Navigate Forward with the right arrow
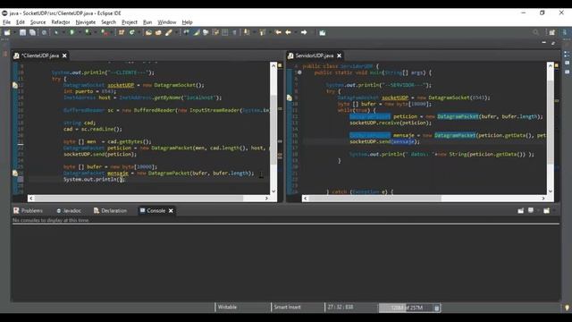The height and width of the screenshot is (322, 572). click(304, 32)
